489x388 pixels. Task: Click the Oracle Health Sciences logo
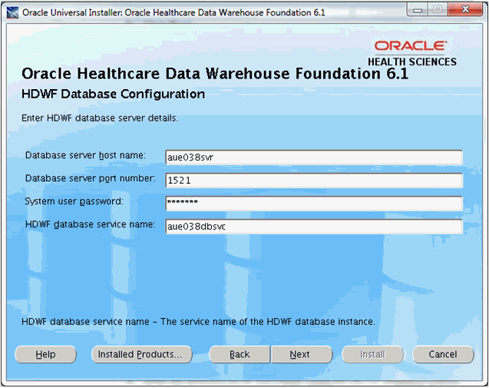(x=411, y=53)
